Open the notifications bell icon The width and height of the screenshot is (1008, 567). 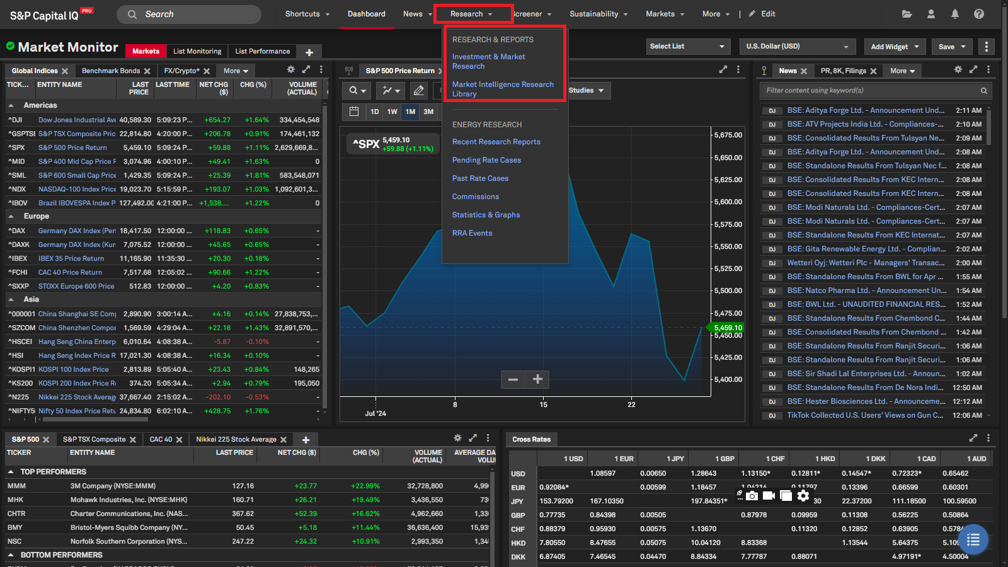click(x=954, y=14)
